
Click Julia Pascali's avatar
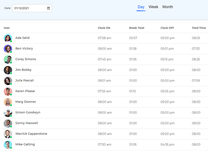(8, 81)
